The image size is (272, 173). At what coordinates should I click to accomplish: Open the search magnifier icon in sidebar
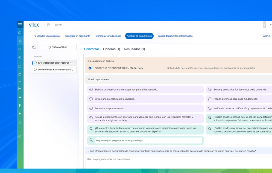[20, 49]
